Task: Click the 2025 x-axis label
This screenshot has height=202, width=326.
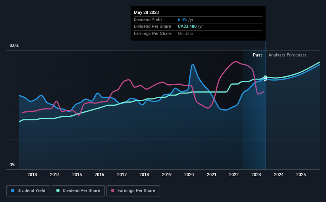Action: point(301,175)
